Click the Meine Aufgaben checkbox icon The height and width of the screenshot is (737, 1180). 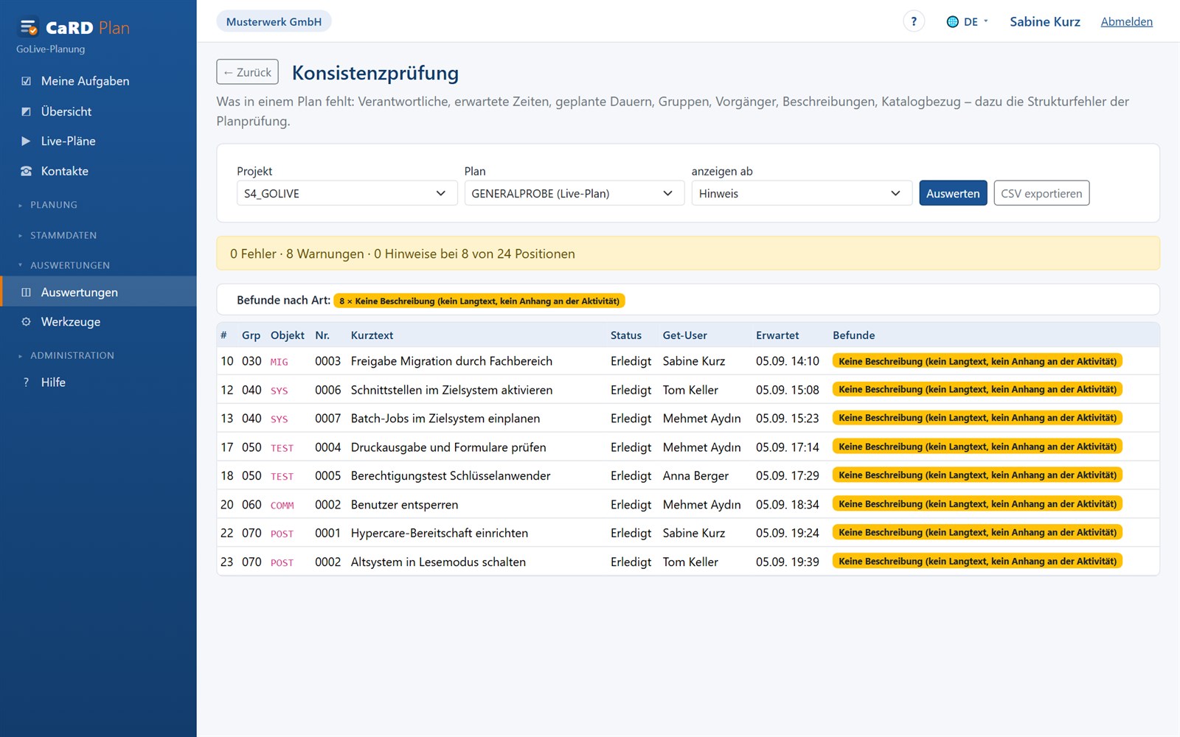(27, 81)
